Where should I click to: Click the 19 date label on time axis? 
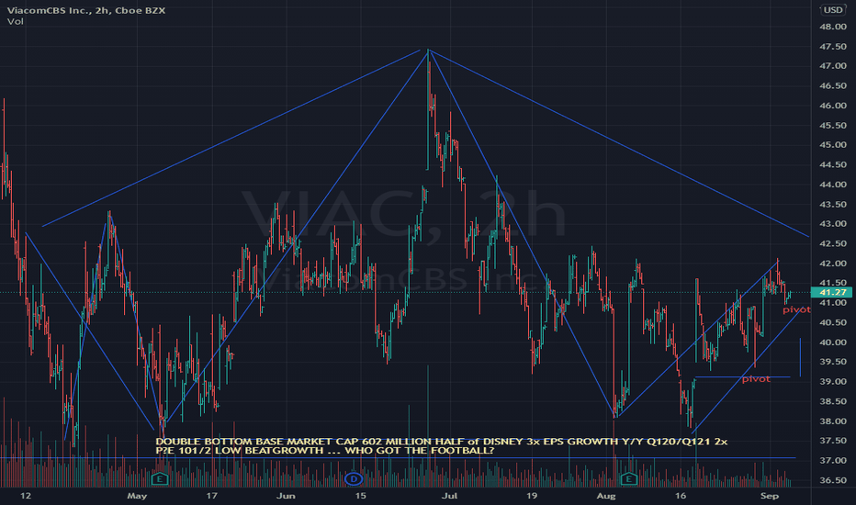click(x=532, y=496)
